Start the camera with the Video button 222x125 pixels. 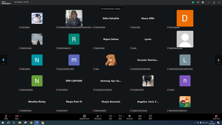point(17,117)
